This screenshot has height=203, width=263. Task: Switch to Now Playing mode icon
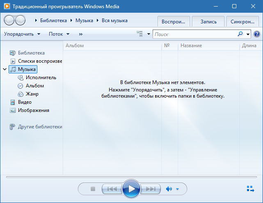pos(250,189)
